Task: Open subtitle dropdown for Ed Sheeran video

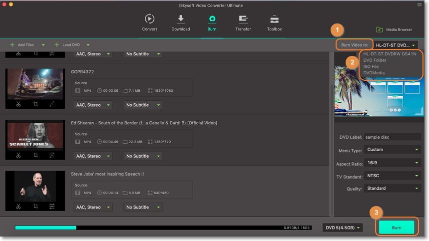Action: (x=143, y=156)
